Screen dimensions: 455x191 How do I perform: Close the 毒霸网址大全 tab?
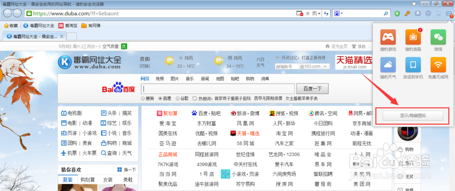61,36
